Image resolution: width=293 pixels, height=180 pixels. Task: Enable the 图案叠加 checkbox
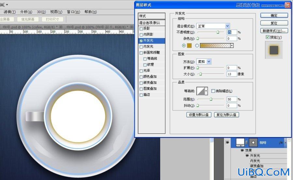141,89
